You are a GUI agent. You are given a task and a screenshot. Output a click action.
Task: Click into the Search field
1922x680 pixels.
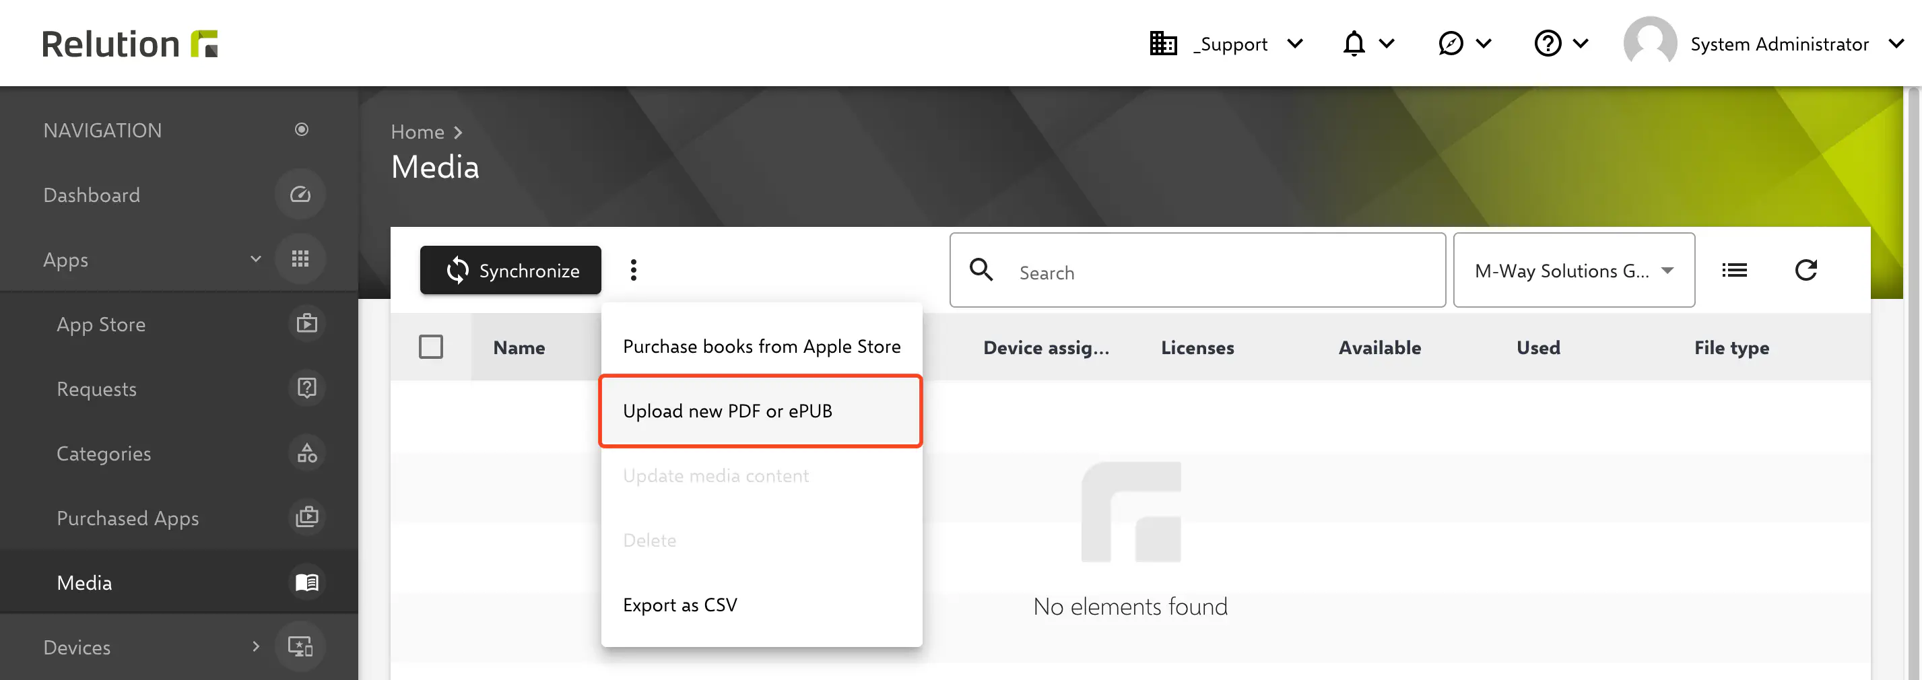[x=1224, y=272]
